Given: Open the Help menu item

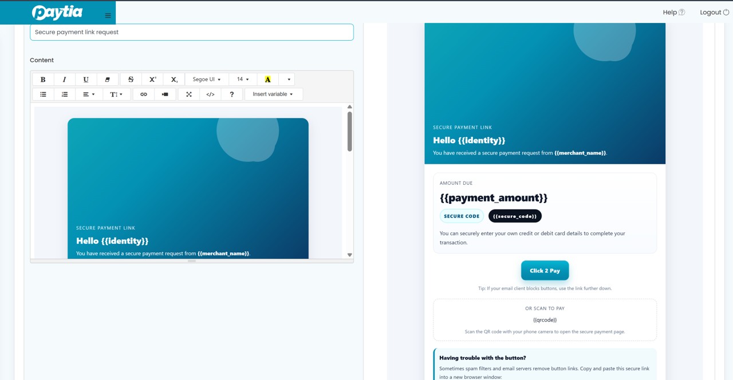Looking at the screenshot, I should [673, 12].
